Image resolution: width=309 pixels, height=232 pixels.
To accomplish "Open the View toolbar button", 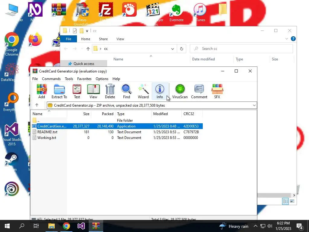I will [94, 91].
